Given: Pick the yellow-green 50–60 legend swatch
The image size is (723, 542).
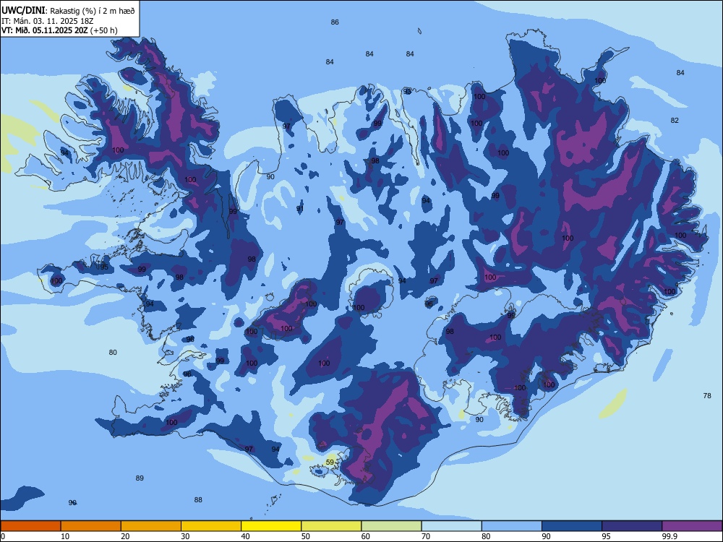Looking at the screenshot, I should click(331, 526).
